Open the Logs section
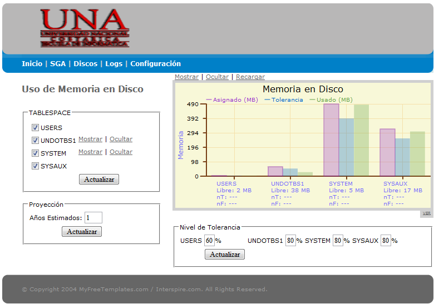Screen dimensions: 434x304 pos(114,63)
